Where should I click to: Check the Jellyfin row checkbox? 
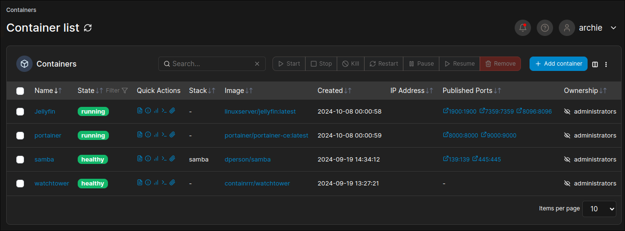click(x=20, y=112)
